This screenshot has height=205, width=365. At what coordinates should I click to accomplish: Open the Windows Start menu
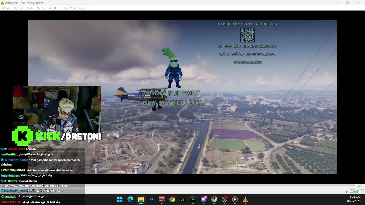(120, 199)
